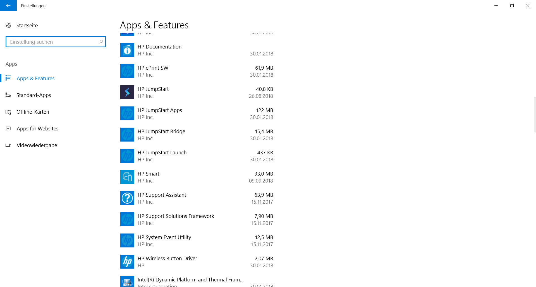Open Apps für Websites section
The width and height of the screenshot is (536, 287).
pos(37,128)
